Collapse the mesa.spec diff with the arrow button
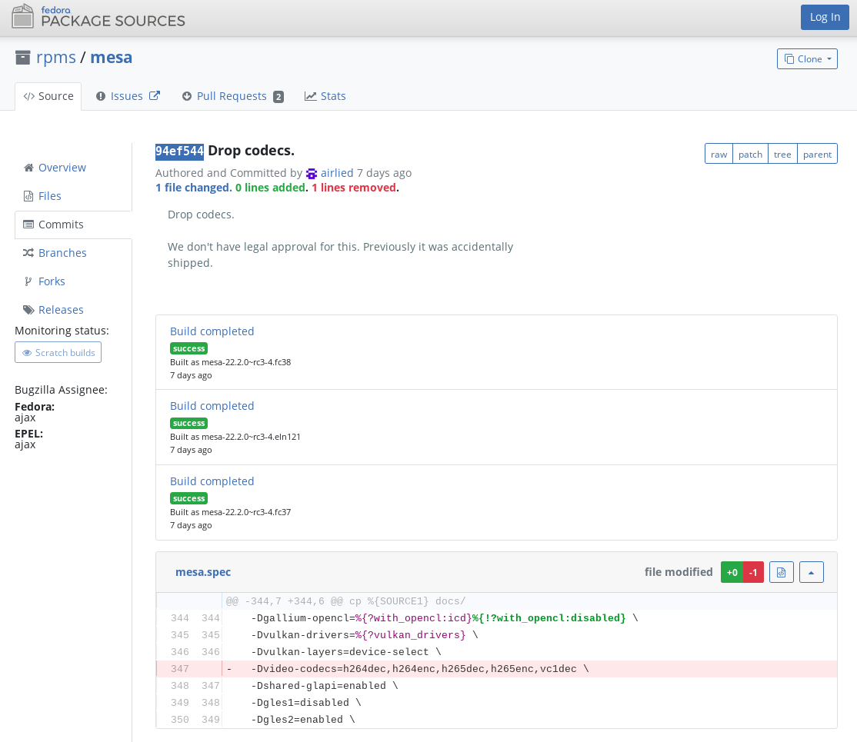 (811, 572)
